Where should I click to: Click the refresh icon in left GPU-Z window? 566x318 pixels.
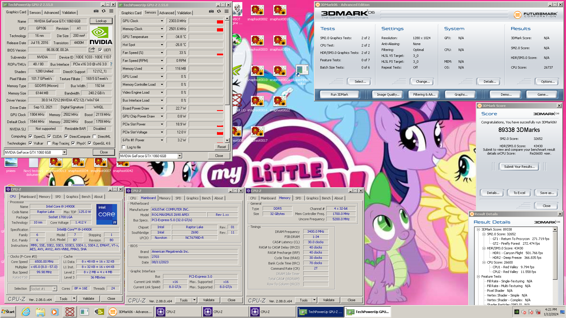click(104, 11)
